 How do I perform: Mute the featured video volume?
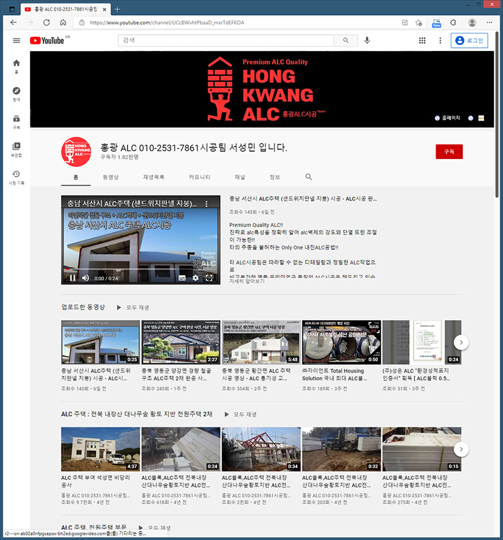[85, 278]
